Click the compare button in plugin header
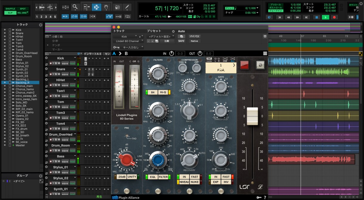This screenshot has height=200, width=364. [167, 41]
